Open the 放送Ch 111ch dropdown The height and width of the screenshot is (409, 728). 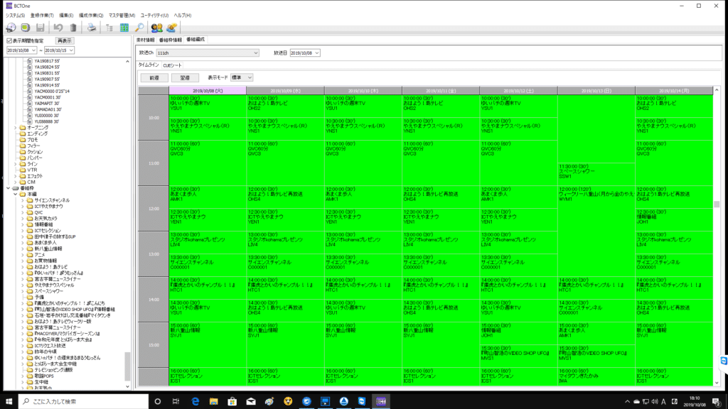(255, 53)
